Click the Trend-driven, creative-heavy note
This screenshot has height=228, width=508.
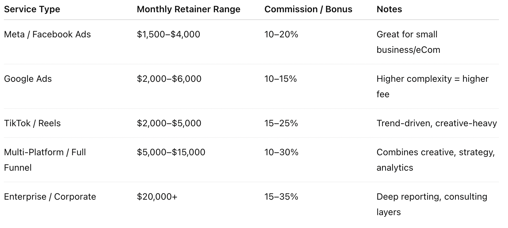[437, 123]
